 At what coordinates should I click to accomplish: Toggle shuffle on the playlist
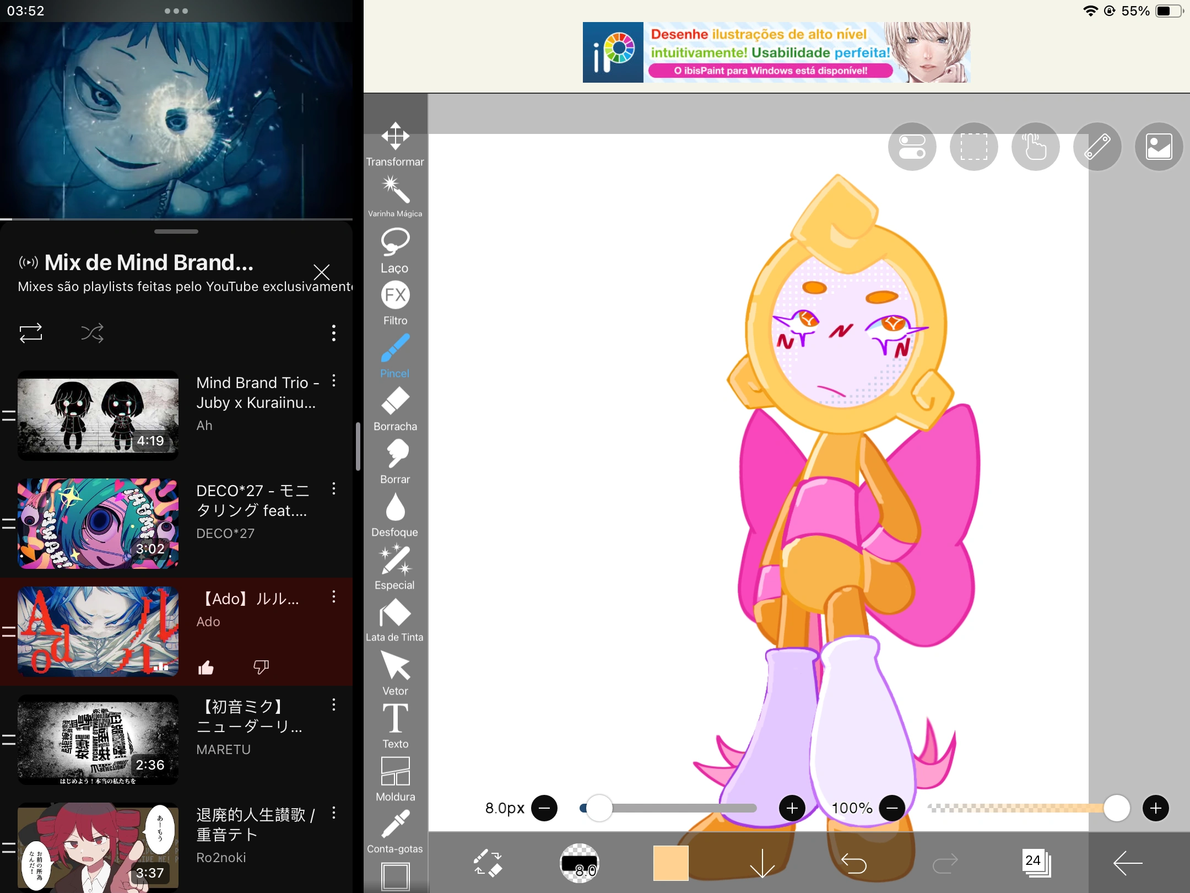click(92, 333)
